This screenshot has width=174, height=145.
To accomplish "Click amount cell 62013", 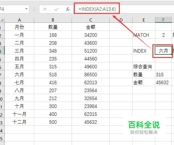I will tap(91, 82).
